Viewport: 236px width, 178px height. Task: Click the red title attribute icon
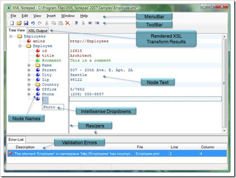(38, 55)
